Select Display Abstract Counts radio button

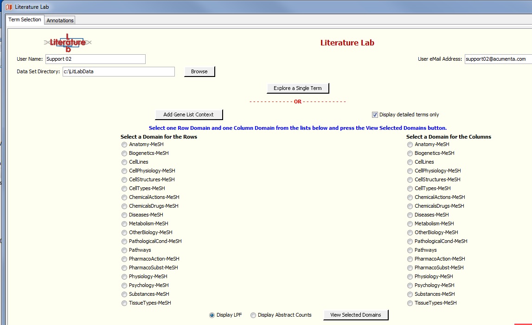253,315
